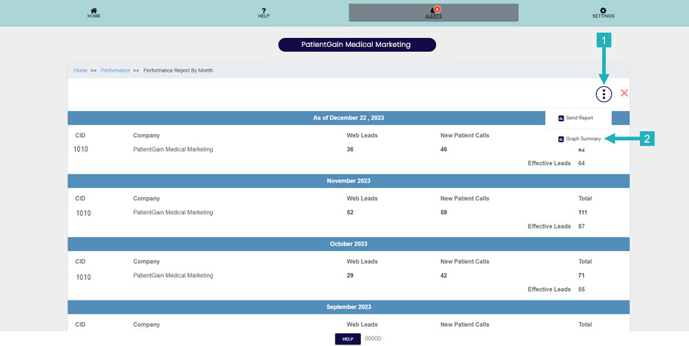Click November Web Leads value 52
The image size is (689, 346).
(x=350, y=212)
